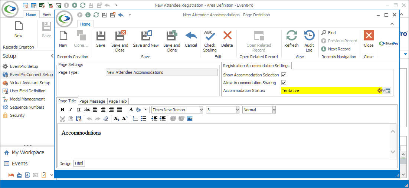409x188 pixels.
Task: Collapse the Page Definition ribbon chevron
Action: click(x=392, y=24)
